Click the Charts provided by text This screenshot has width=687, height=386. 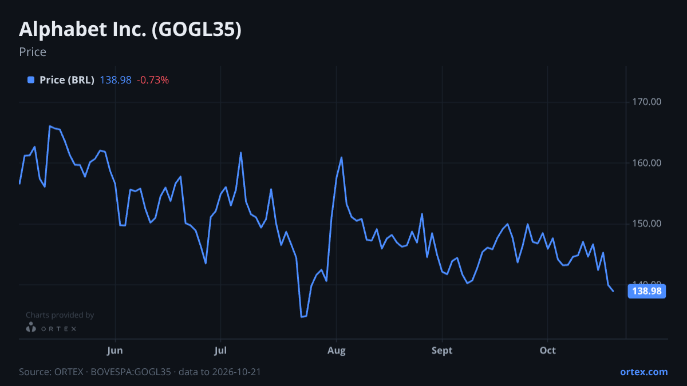[60, 315]
